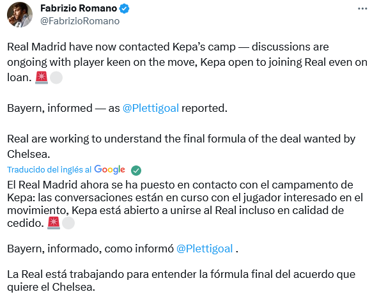This screenshot has height=299, width=379.
Task: Click 'Traducido del inglés al' translation link
Action: click(x=49, y=170)
